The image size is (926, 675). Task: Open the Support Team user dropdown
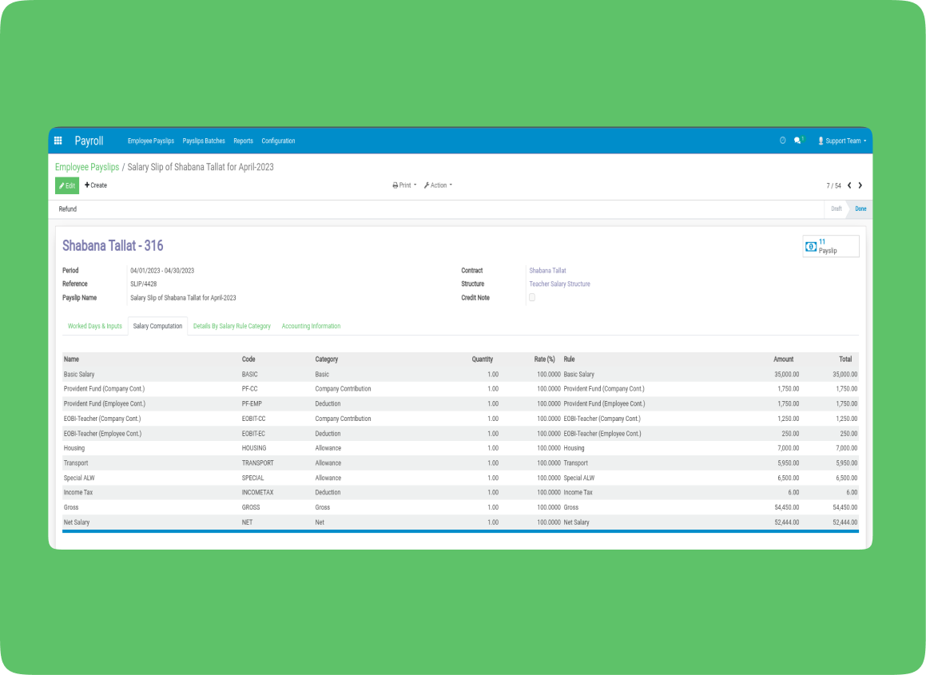(x=842, y=141)
